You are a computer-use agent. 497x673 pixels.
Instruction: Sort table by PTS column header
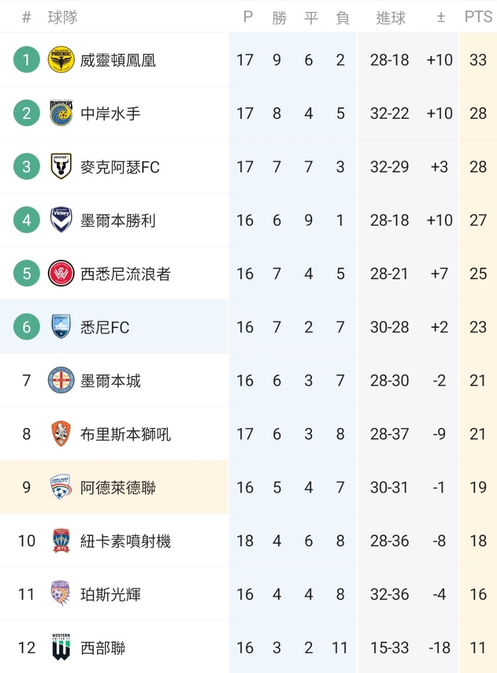[x=478, y=17]
